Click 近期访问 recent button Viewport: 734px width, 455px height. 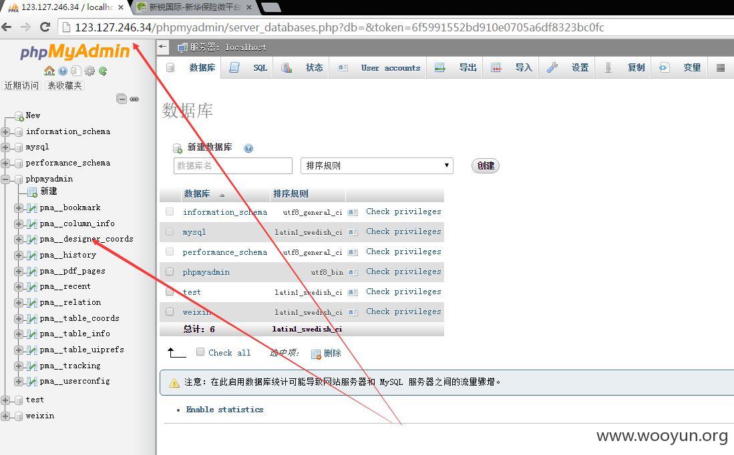(x=21, y=85)
